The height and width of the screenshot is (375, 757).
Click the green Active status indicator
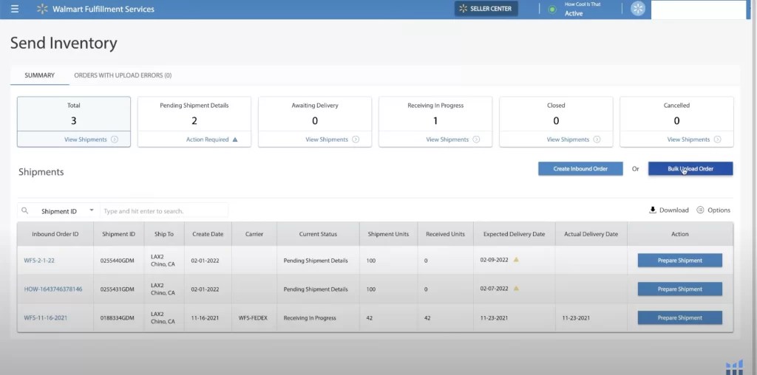click(552, 9)
